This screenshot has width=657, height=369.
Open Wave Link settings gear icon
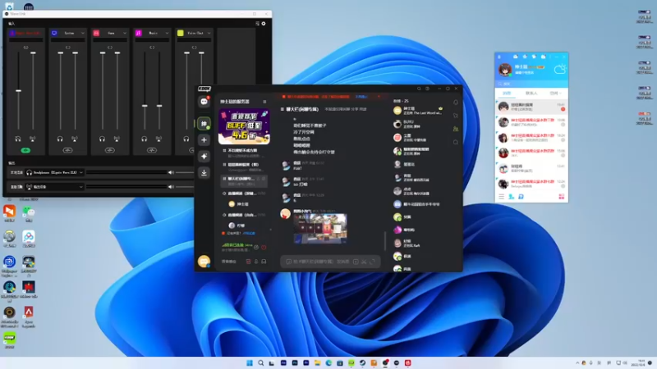click(x=264, y=23)
